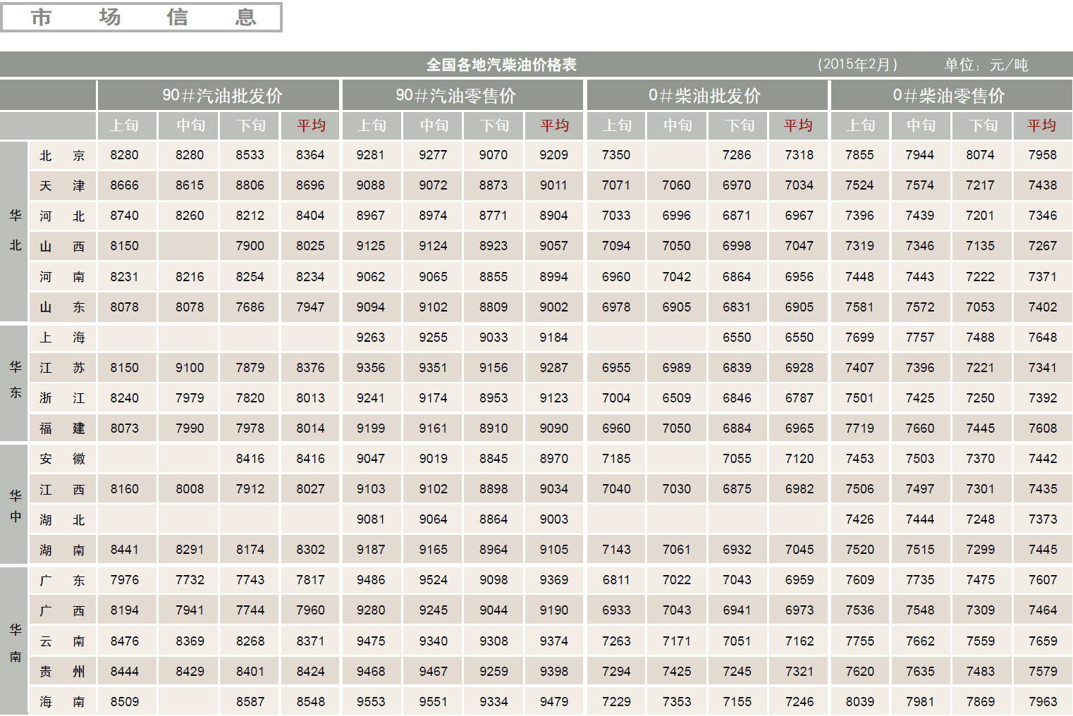Select the 北京 row label
Screen dimensions: 1073x716
click(62, 154)
